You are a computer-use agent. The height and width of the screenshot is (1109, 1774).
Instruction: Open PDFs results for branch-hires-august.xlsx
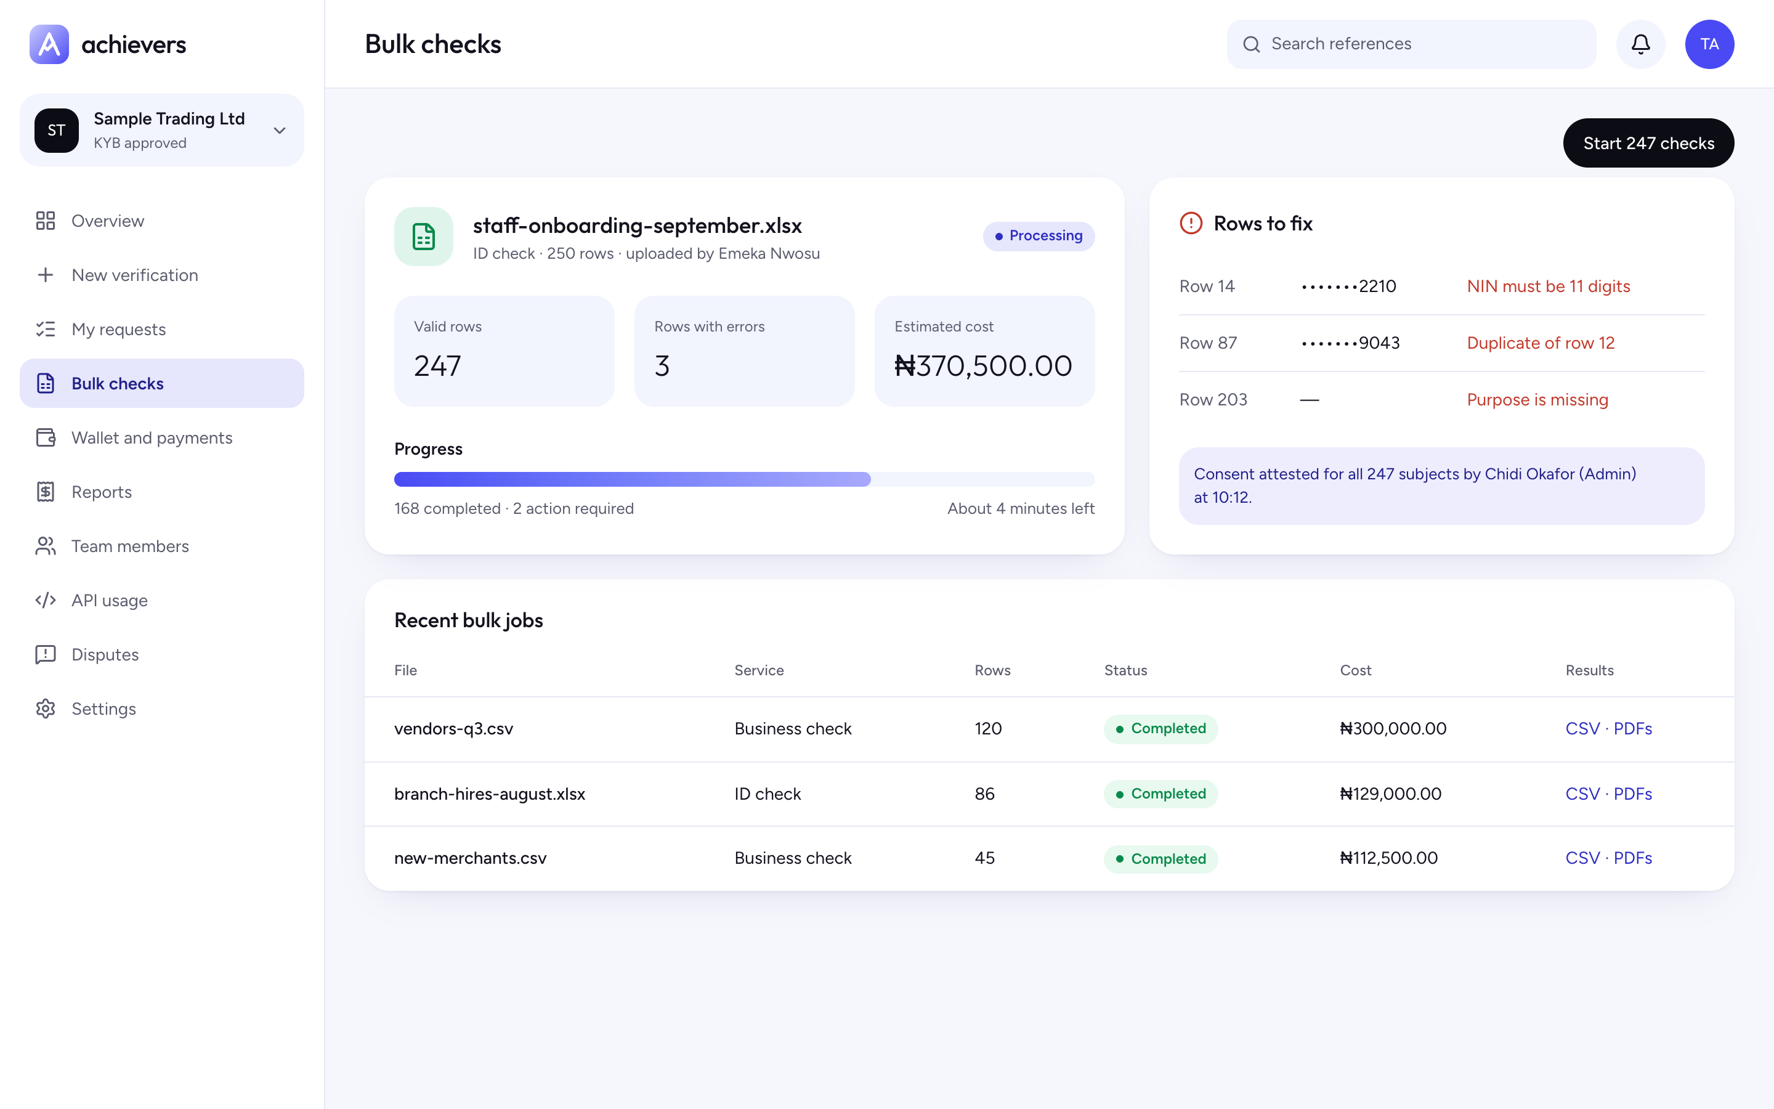pos(1632,794)
